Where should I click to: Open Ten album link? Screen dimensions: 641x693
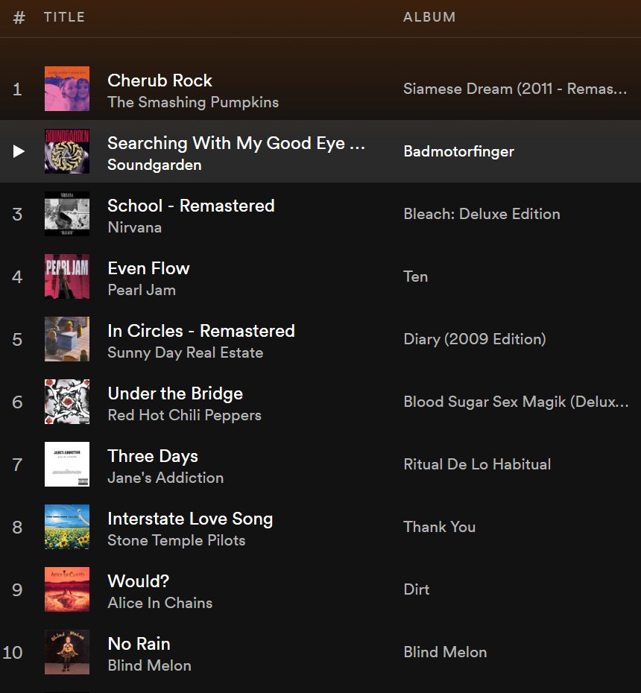(x=416, y=276)
